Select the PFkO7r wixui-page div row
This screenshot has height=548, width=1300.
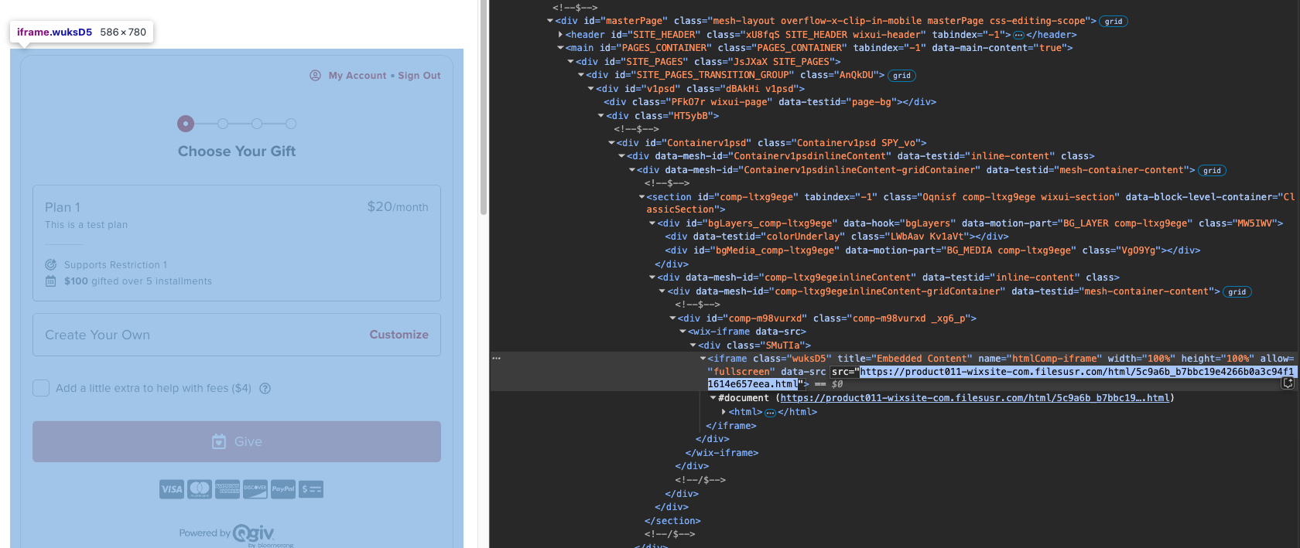(x=770, y=102)
